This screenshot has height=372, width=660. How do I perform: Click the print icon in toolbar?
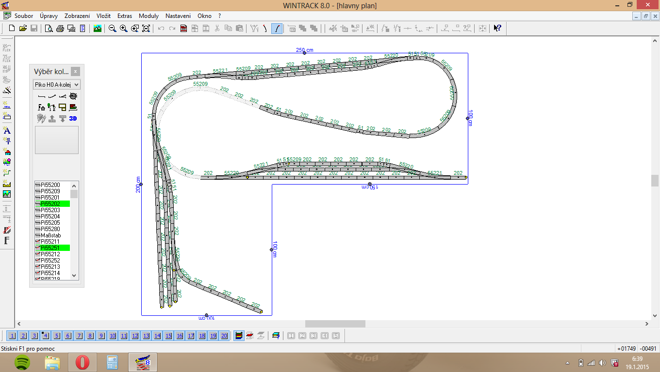coord(60,29)
